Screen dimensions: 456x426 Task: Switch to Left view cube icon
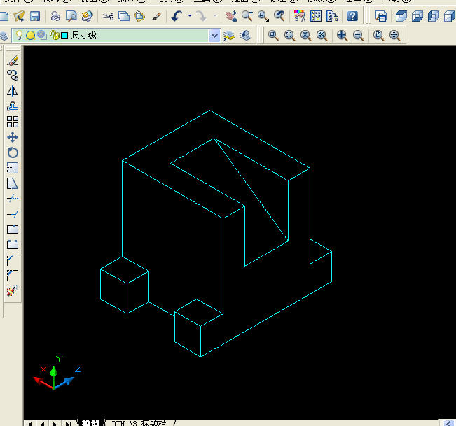click(434, 16)
